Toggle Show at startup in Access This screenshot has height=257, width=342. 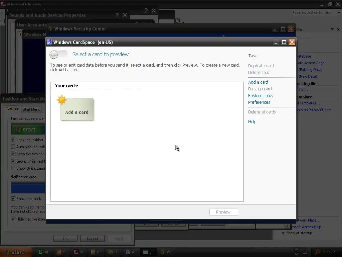(x=283, y=233)
